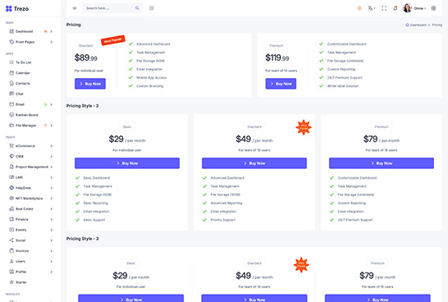Toggle the sun light/dark mode icon
This screenshot has height=302, width=448.
tap(359, 8)
